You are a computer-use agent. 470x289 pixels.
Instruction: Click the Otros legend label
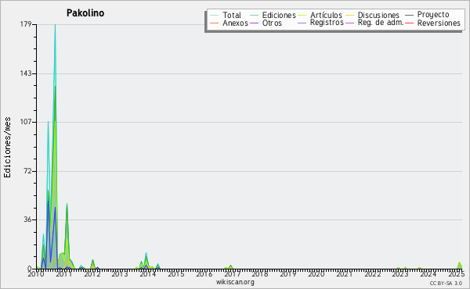pyautogui.click(x=272, y=23)
